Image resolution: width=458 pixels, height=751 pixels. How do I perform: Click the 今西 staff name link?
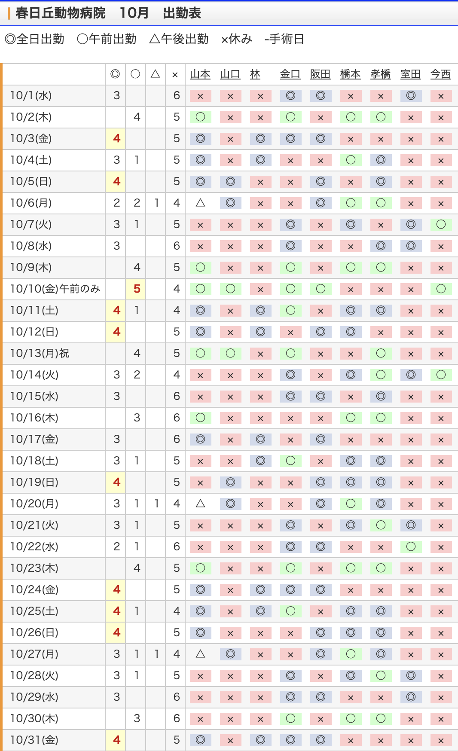440,74
